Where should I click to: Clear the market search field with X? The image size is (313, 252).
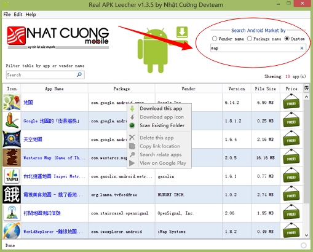tap(302, 48)
